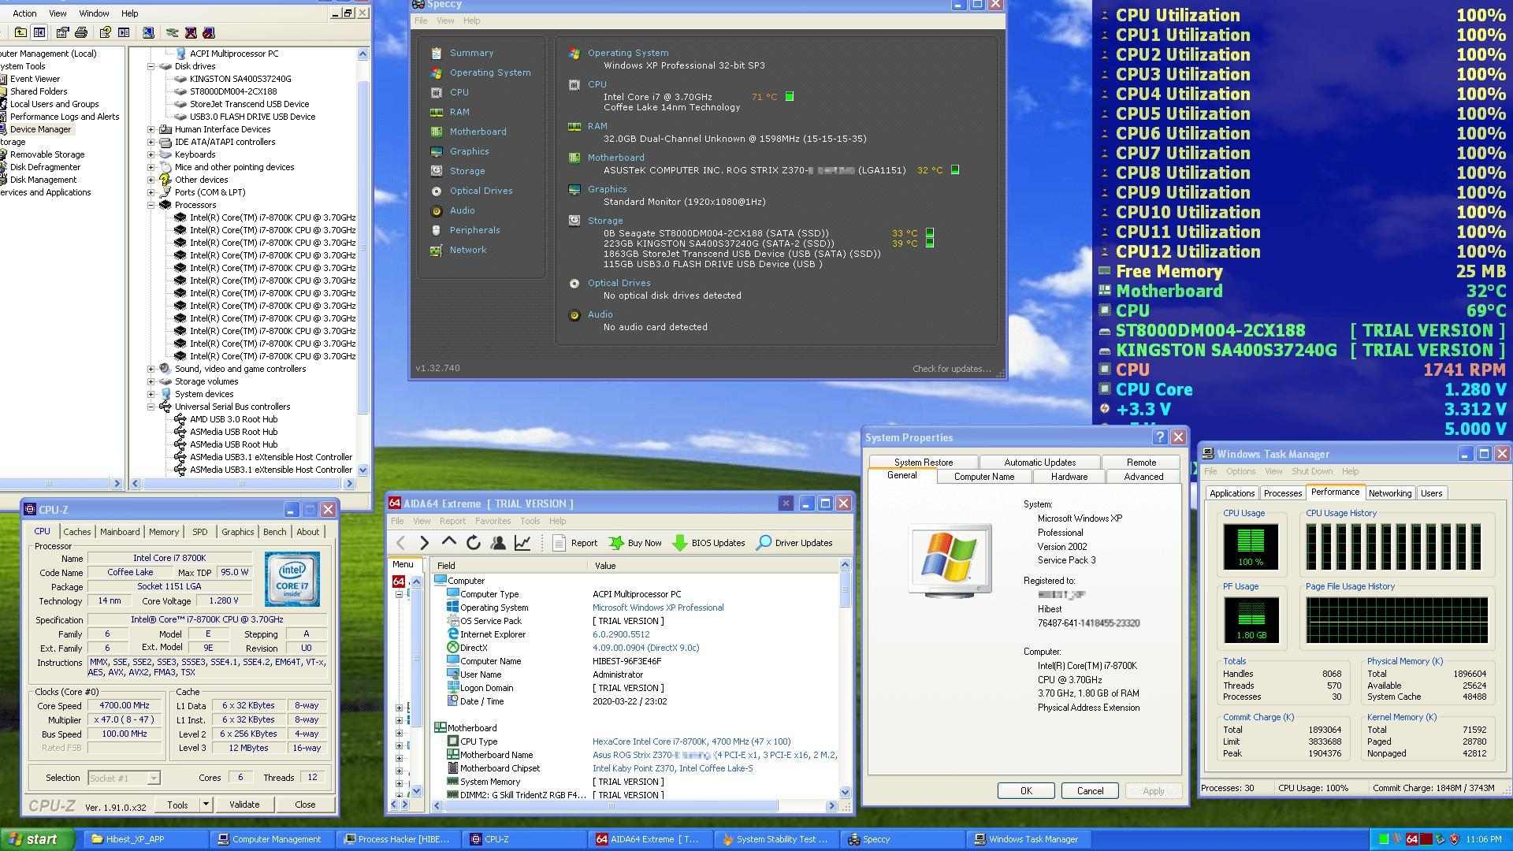This screenshot has height=851, width=1513.
Task: Click the Check for updates link in Speccy
Action: pos(952,368)
